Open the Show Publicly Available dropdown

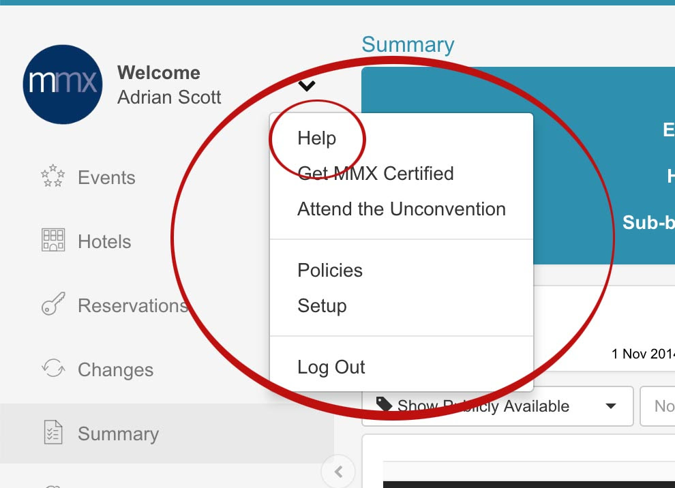tap(498, 406)
